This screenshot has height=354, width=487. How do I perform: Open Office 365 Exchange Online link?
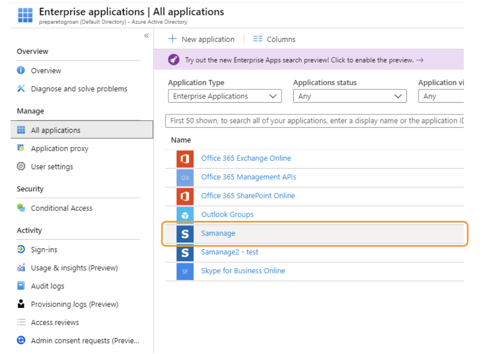point(246,158)
